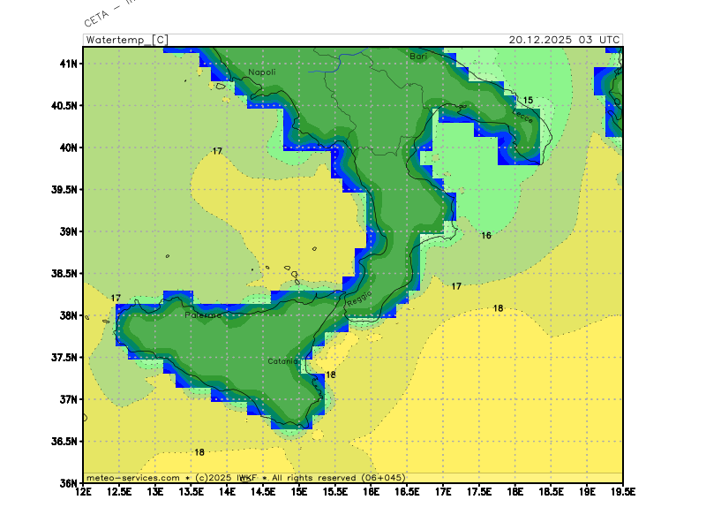Select the Napoli city label
The width and height of the screenshot is (706, 530).
(x=261, y=72)
